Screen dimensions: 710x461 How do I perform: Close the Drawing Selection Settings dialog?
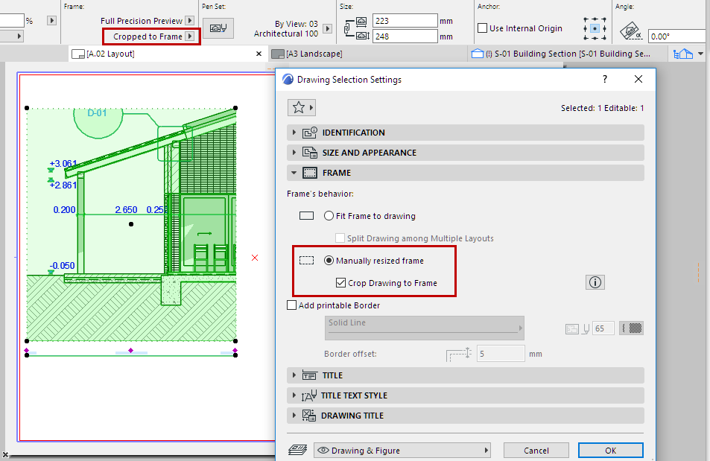point(638,79)
